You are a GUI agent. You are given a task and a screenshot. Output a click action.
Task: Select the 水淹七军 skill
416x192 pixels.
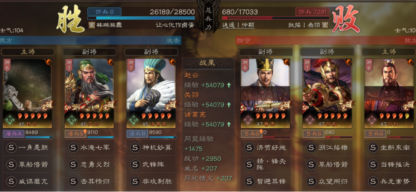89,147
